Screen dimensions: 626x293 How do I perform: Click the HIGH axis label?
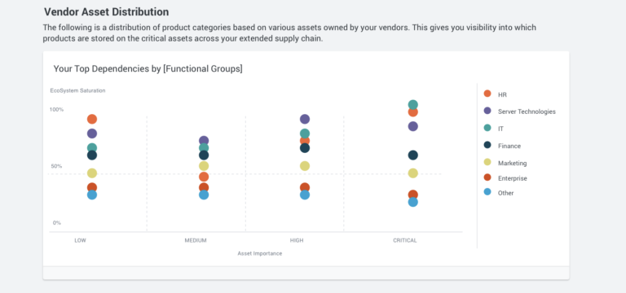point(297,240)
